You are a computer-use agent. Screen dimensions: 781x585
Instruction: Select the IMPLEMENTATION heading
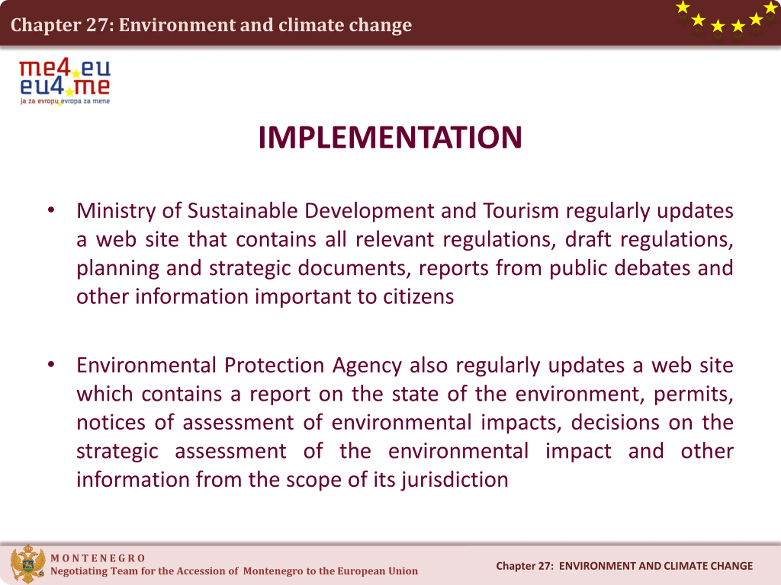tap(390, 137)
